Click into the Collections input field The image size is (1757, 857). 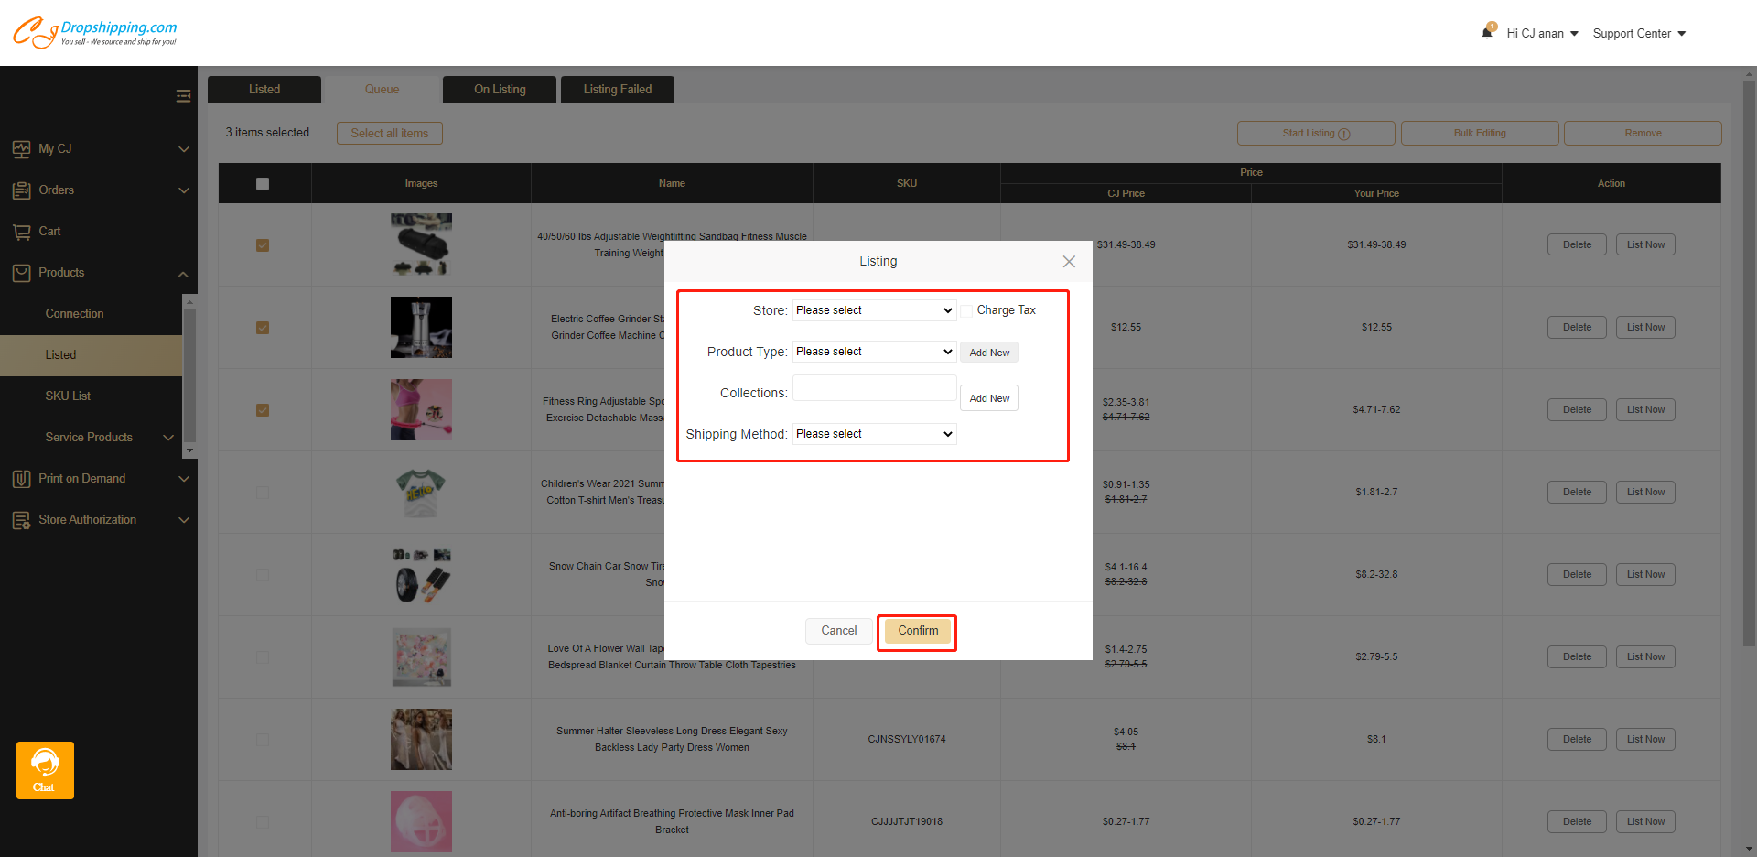[874, 388]
